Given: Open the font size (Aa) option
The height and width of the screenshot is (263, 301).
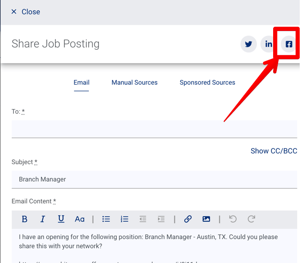Looking at the screenshot, I should click(80, 219).
